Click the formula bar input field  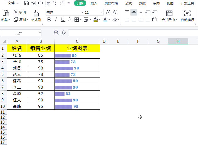pyautogui.click(x=133, y=33)
